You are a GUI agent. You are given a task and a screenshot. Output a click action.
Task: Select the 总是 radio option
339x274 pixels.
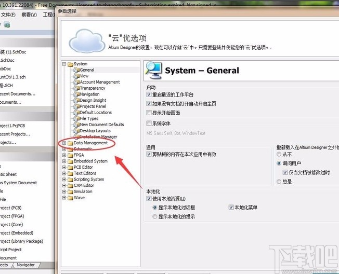click(x=279, y=182)
